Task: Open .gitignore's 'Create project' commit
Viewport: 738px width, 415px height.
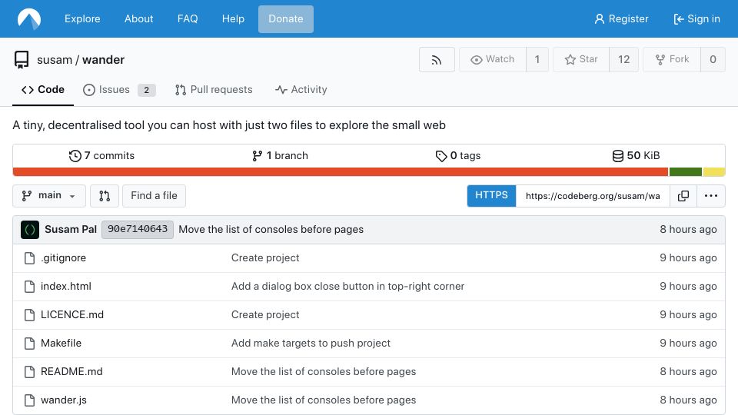Action: pyautogui.click(x=265, y=258)
